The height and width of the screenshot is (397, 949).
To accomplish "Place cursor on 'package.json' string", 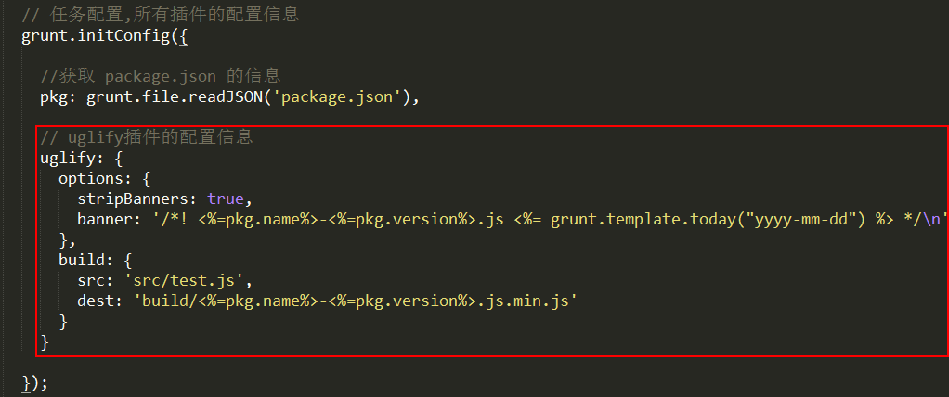I will (x=337, y=96).
